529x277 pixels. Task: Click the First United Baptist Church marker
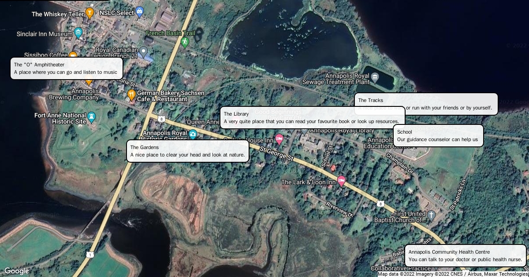(432, 215)
